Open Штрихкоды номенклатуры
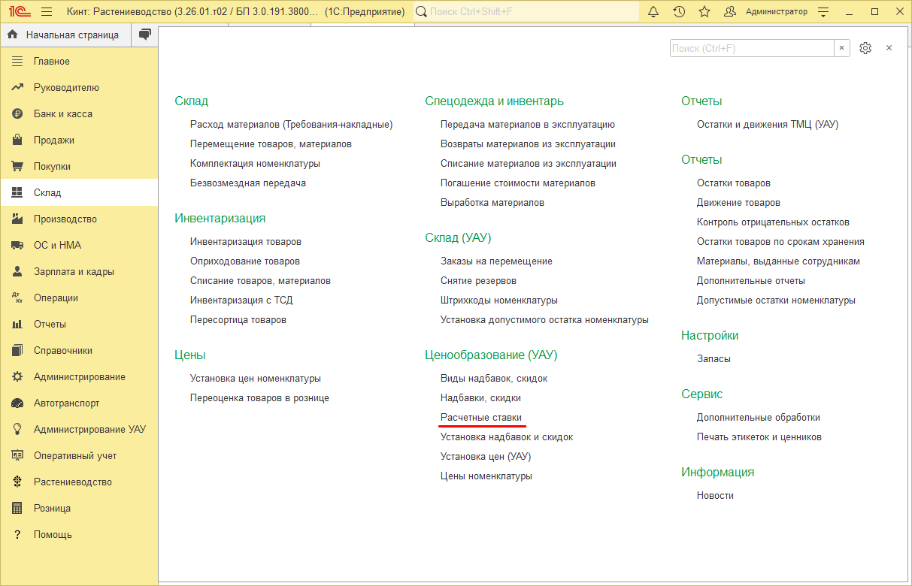 pyautogui.click(x=499, y=301)
